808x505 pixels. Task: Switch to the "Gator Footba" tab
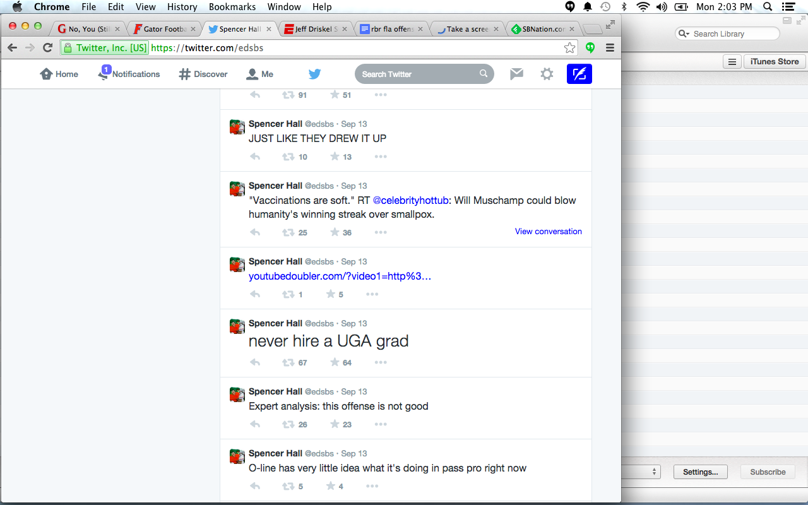164,29
